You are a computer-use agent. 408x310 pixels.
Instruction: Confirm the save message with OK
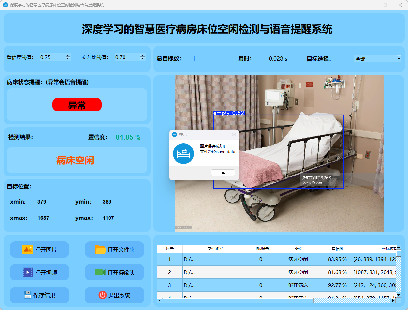pyautogui.click(x=223, y=173)
